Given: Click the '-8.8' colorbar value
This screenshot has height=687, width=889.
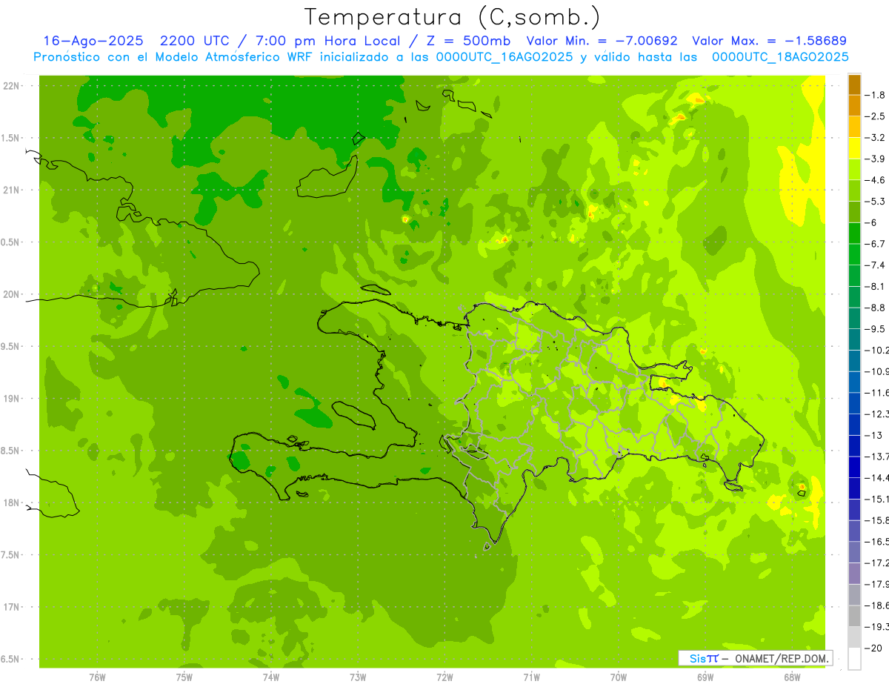Looking at the screenshot, I should click(875, 308).
